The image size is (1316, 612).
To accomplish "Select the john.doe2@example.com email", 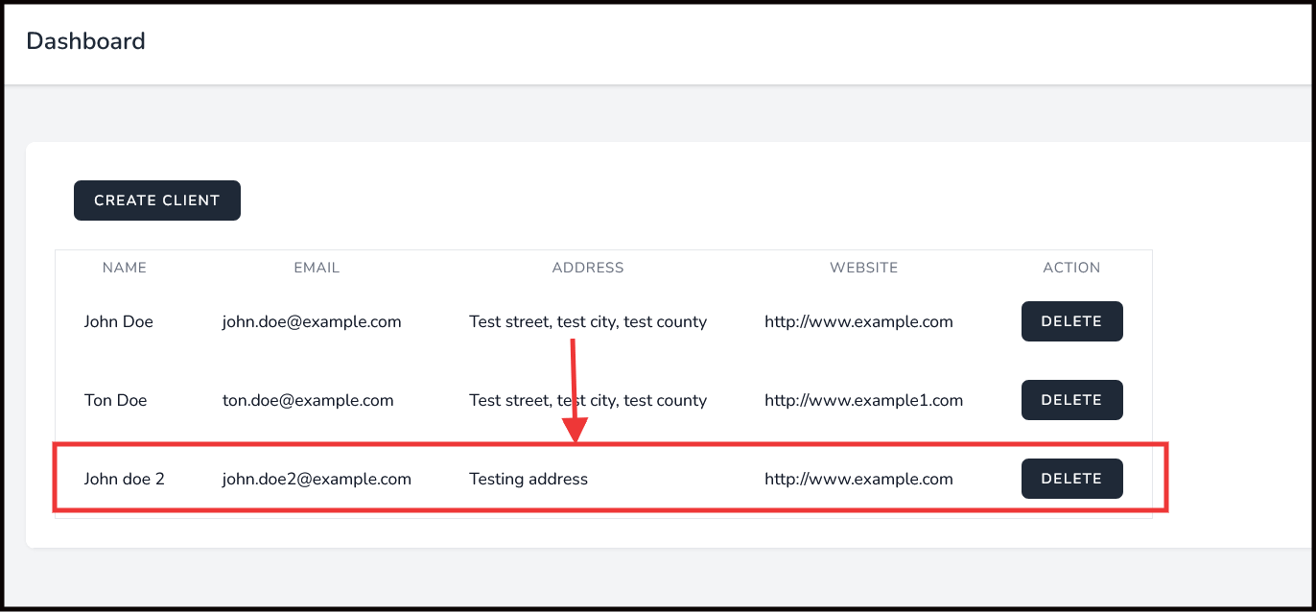I will [x=317, y=479].
